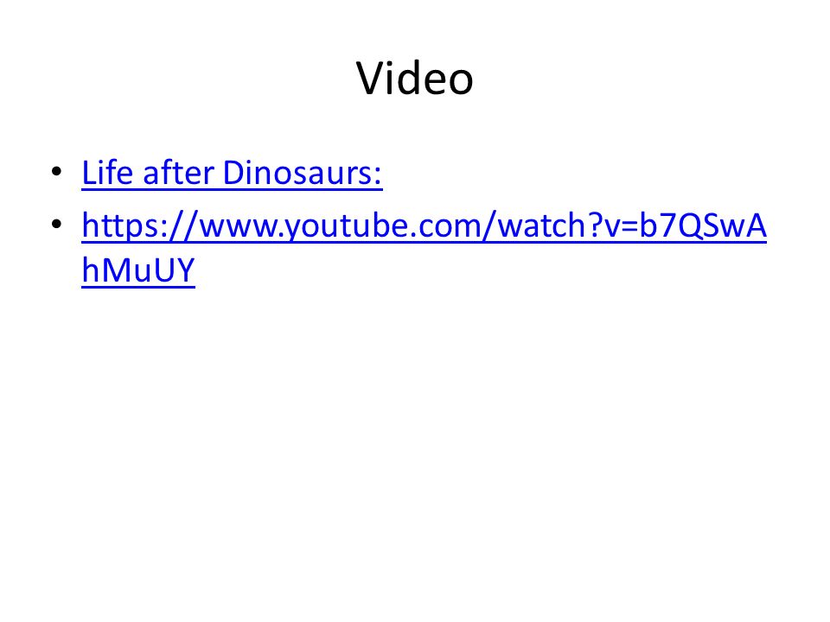This screenshot has width=830, height=622.
Task: Click the bullet before the YouTube URL
Action: pyautogui.click(x=57, y=225)
